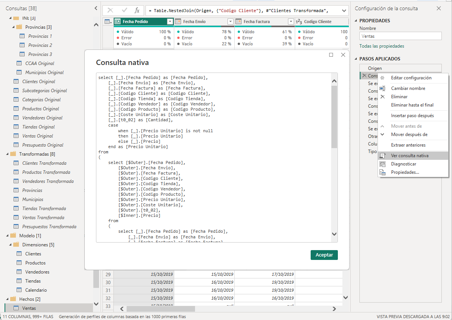Click the Editar configuración gear icon
Image resolution: width=452 pixels, height=320 pixels.
click(x=382, y=78)
